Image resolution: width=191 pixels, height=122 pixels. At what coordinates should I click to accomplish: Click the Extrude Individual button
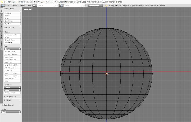click(x=12, y=54)
